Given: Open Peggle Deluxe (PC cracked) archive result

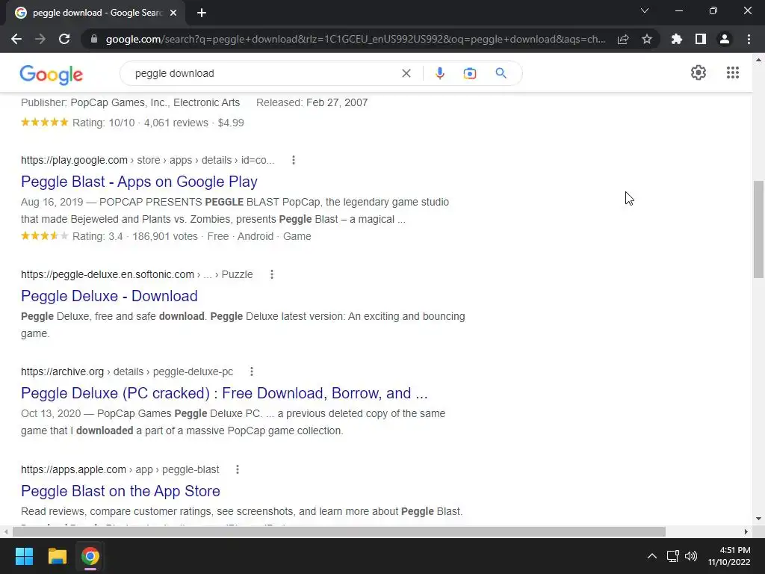Looking at the screenshot, I should point(224,393).
